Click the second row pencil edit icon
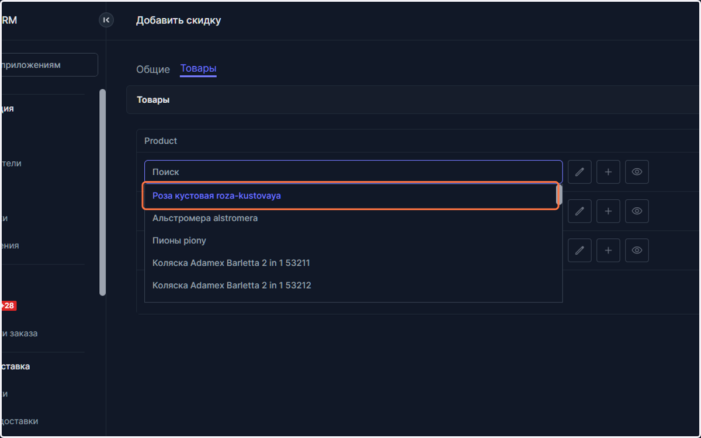701x438 pixels. (x=579, y=211)
